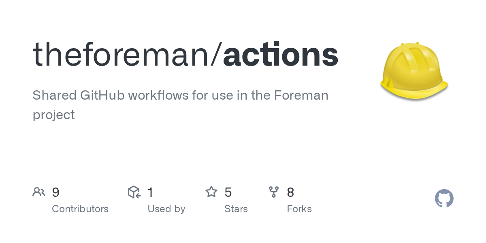Click the Stars star icon
Image resolution: width=486 pixels, height=243 pixels.
[x=211, y=192]
